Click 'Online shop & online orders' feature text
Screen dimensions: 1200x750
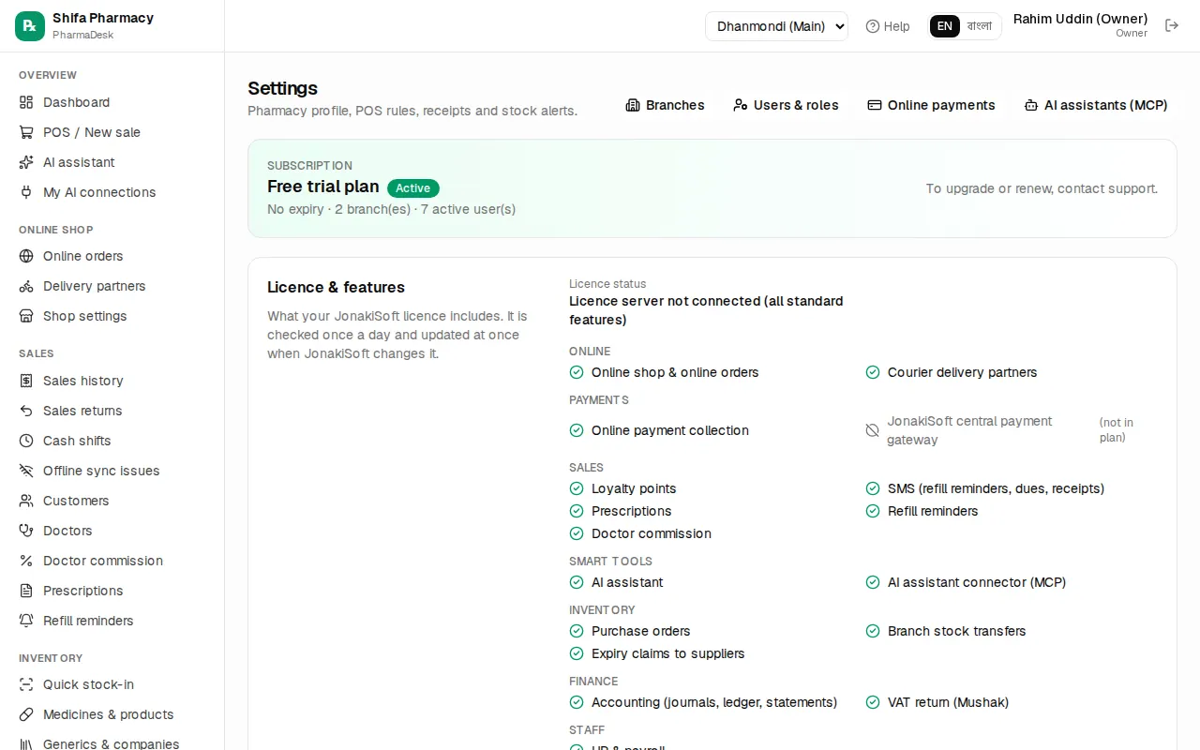[675, 372]
